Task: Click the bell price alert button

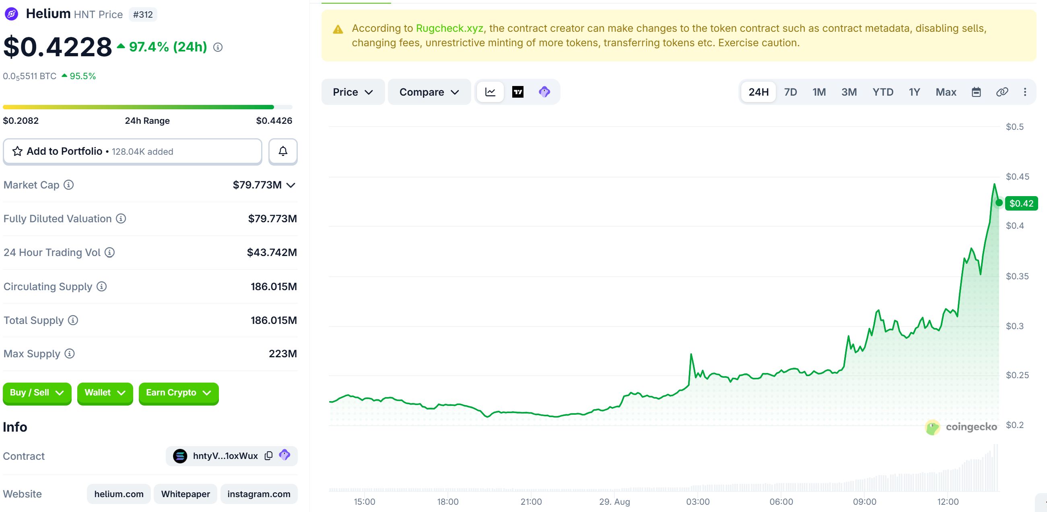Action: tap(283, 152)
